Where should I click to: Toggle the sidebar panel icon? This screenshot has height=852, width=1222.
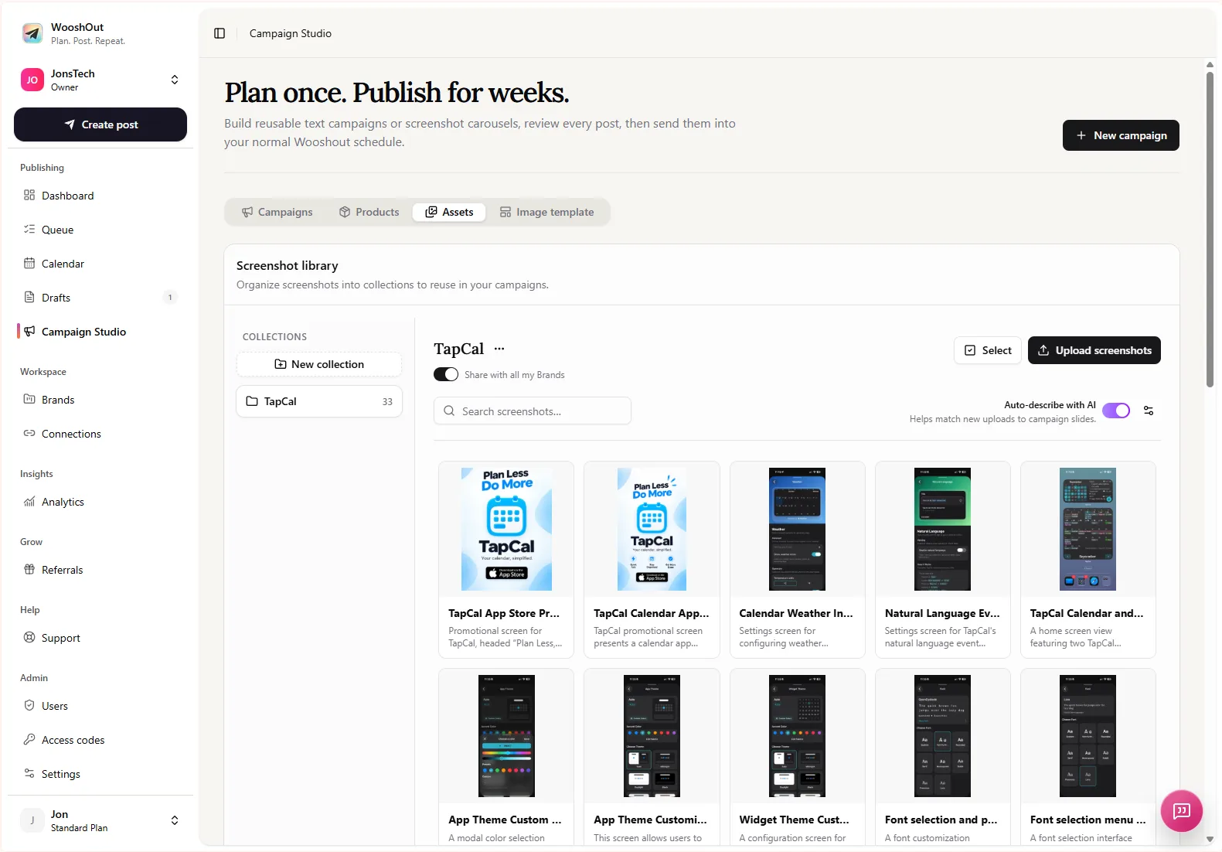pos(220,33)
